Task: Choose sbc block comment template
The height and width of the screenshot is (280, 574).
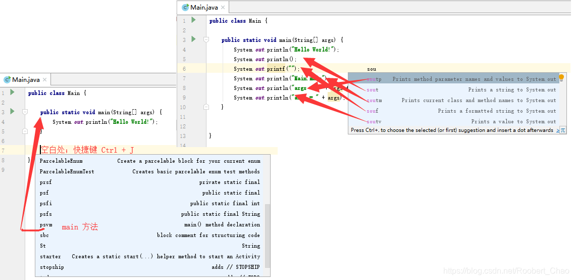Action: tap(150, 236)
